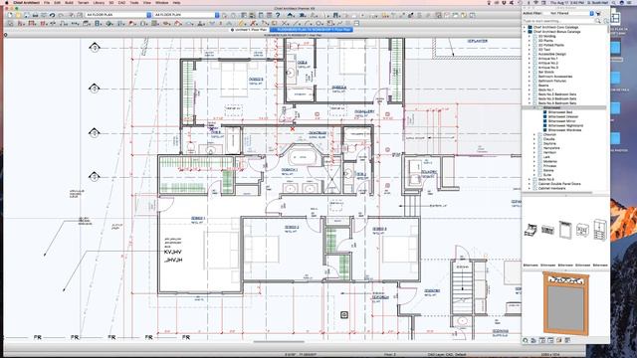The image size is (637, 358).
Task: Expand the Cabinet Hardware library folder
Action: point(530,188)
